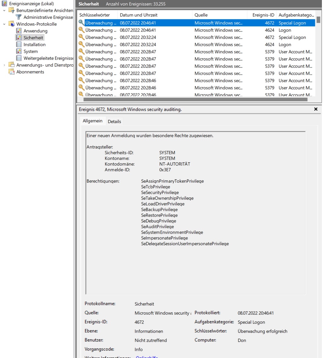This screenshot has width=331, height=358.
Task: Click the Anwendungs- und Dienstprotokolle folder icon
Action: point(12,65)
